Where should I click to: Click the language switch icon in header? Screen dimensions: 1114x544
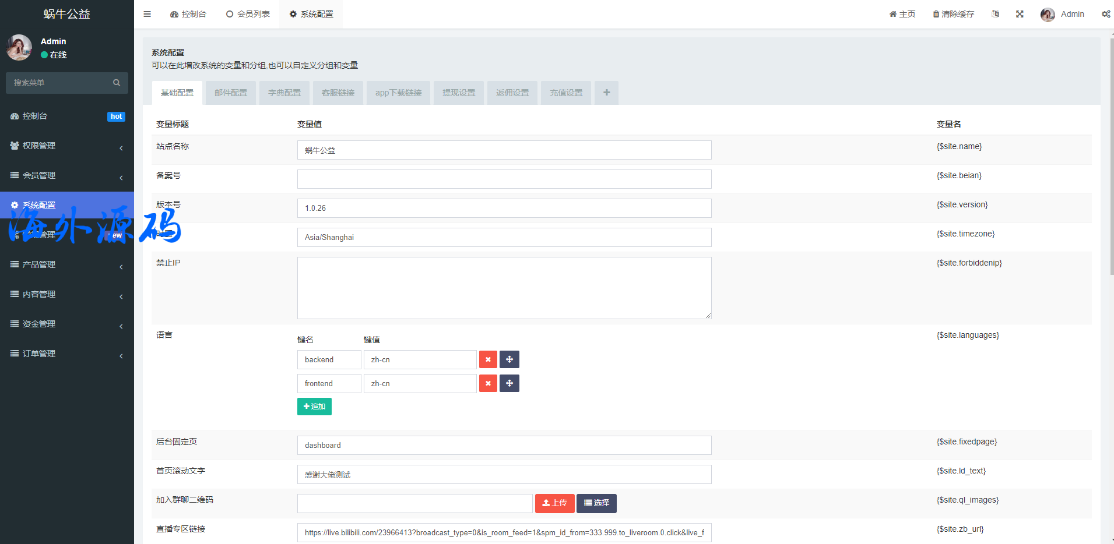click(x=995, y=14)
